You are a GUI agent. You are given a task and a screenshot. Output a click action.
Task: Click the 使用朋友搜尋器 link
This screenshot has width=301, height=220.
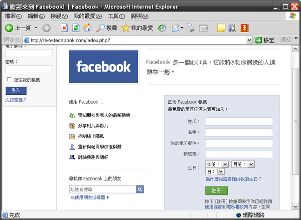[x=90, y=197]
